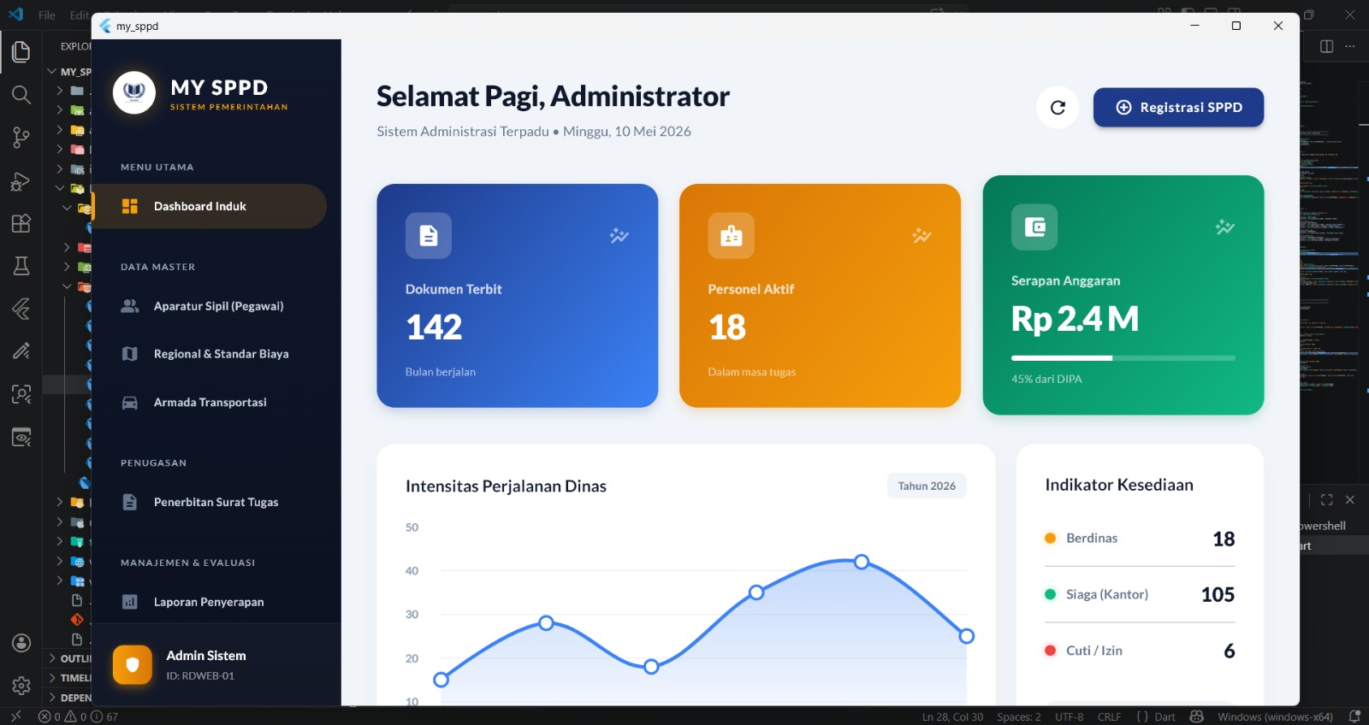Click document icon on Dokumen Terbit card

(429, 235)
